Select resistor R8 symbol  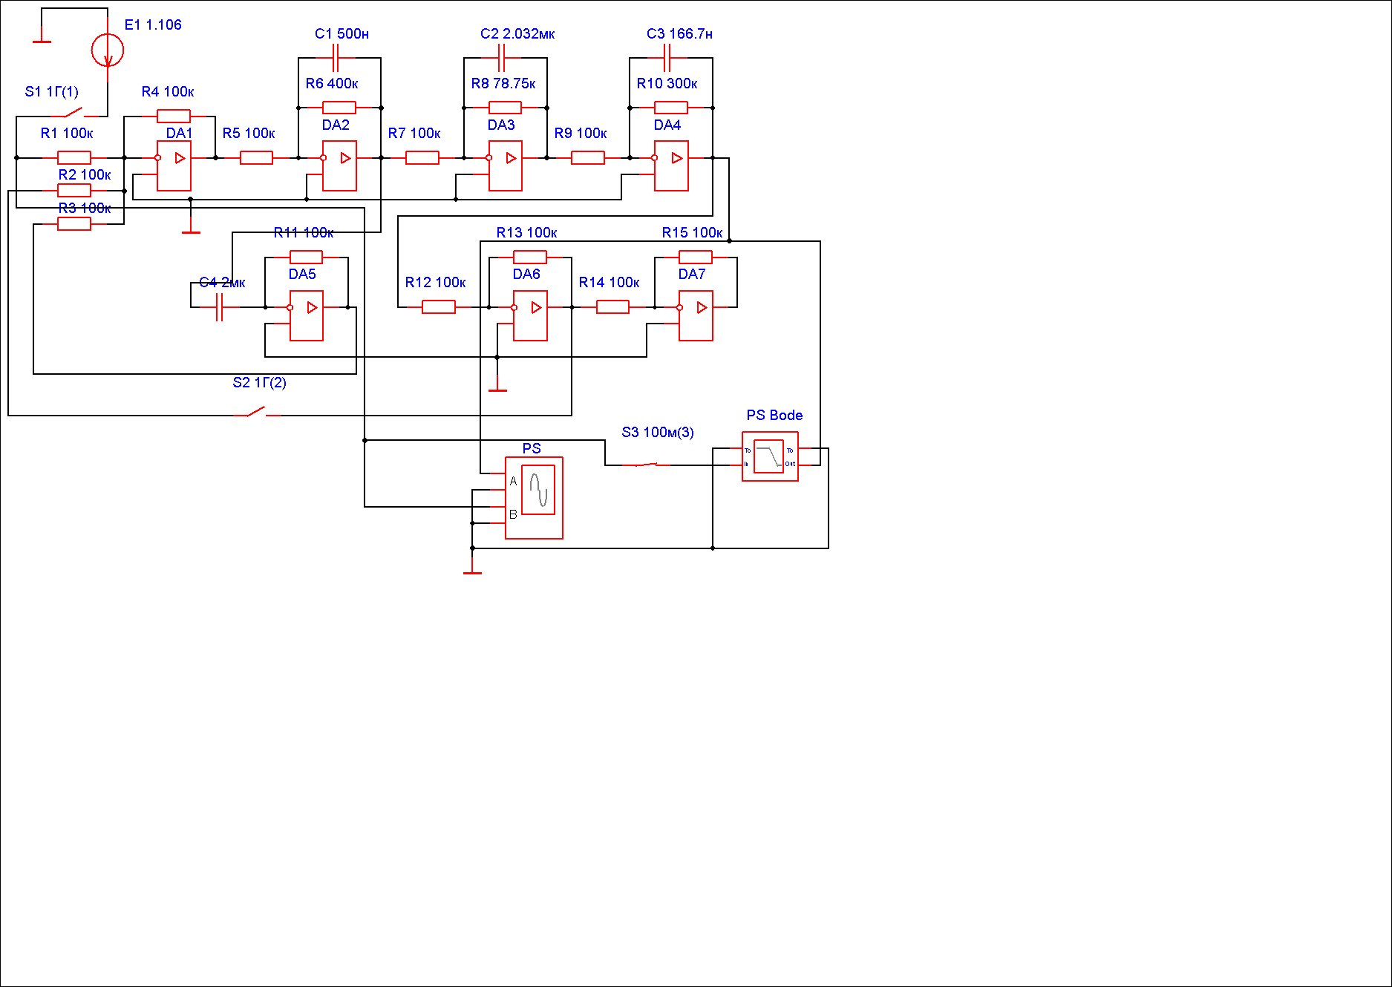(x=505, y=108)
